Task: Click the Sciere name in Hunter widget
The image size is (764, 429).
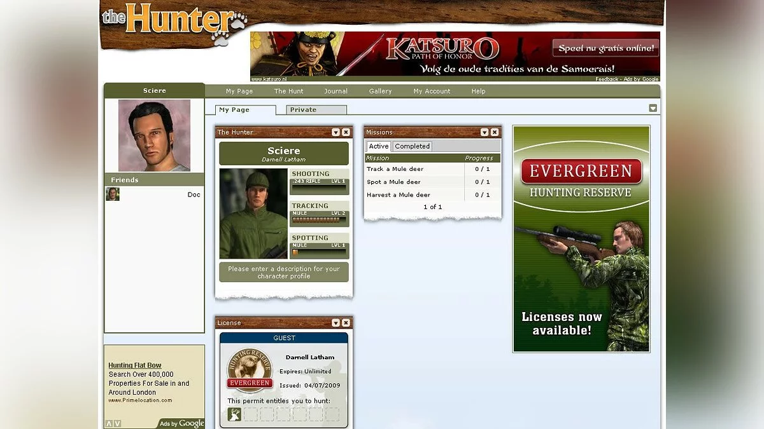Action: pos(284,151)
